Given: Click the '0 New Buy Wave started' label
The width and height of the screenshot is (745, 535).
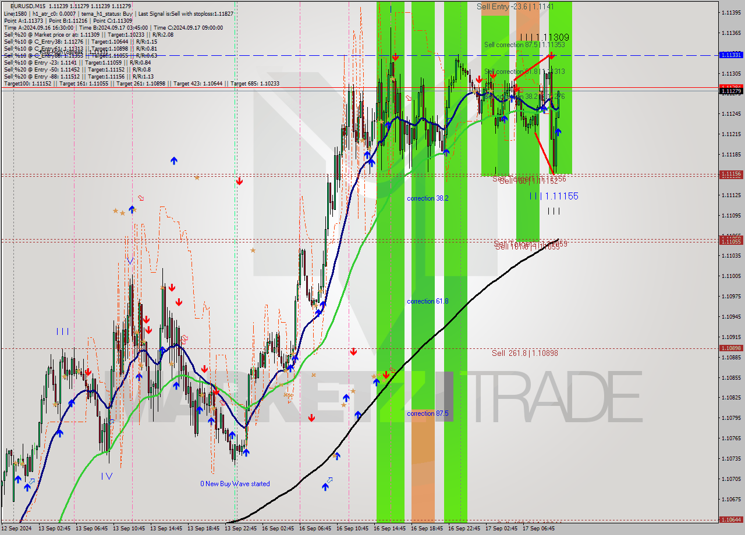Looking at the screenshot, I should coord(235,484).
